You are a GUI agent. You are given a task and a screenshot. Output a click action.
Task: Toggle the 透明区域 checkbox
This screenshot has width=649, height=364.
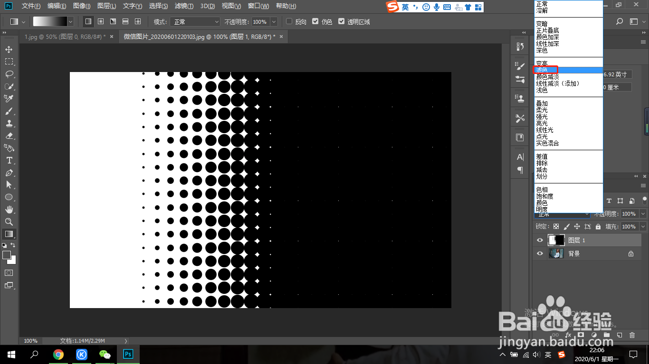pos(341,21)
